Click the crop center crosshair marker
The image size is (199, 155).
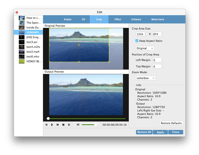(79, 45)
